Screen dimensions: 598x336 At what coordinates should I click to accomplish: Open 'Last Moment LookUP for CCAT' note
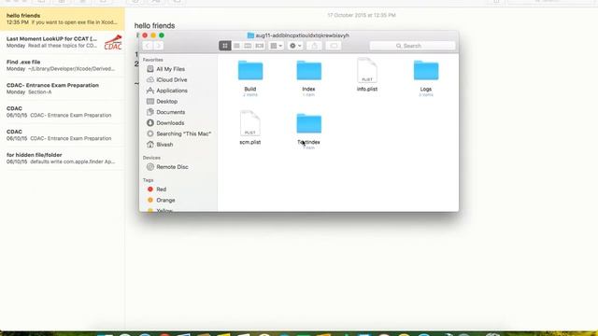[63, 42]
